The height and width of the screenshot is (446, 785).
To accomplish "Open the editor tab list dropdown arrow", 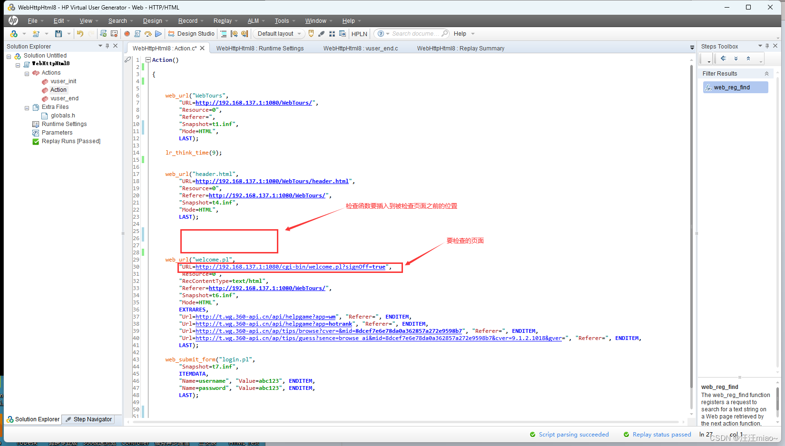I will (x=692, y=48).
